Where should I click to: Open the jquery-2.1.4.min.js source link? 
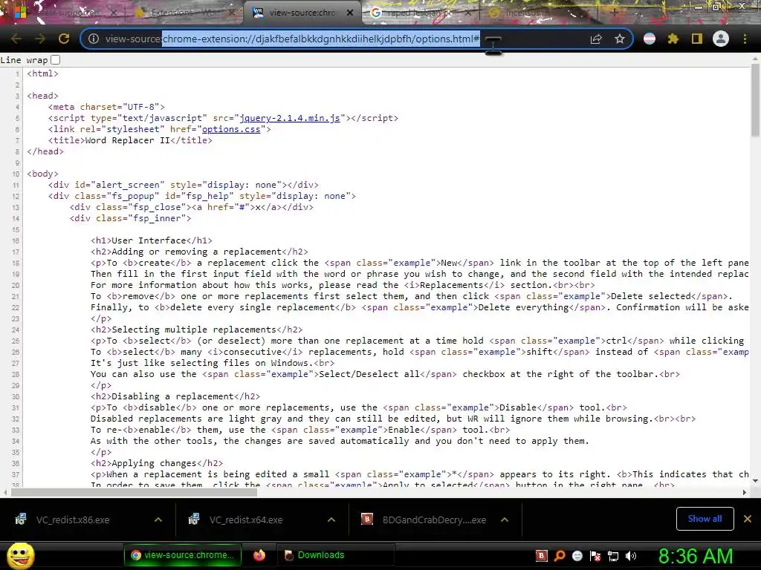[x=290, y=118]
